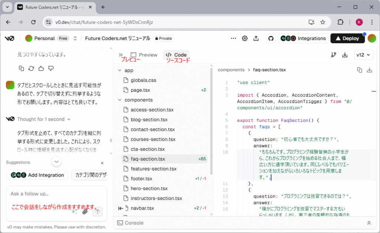
Task: Open hero-section.tsx file
Action: [149, 188]
